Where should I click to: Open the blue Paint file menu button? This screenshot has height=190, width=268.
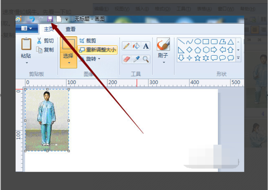pyautogui.click(x=27, y=28)
